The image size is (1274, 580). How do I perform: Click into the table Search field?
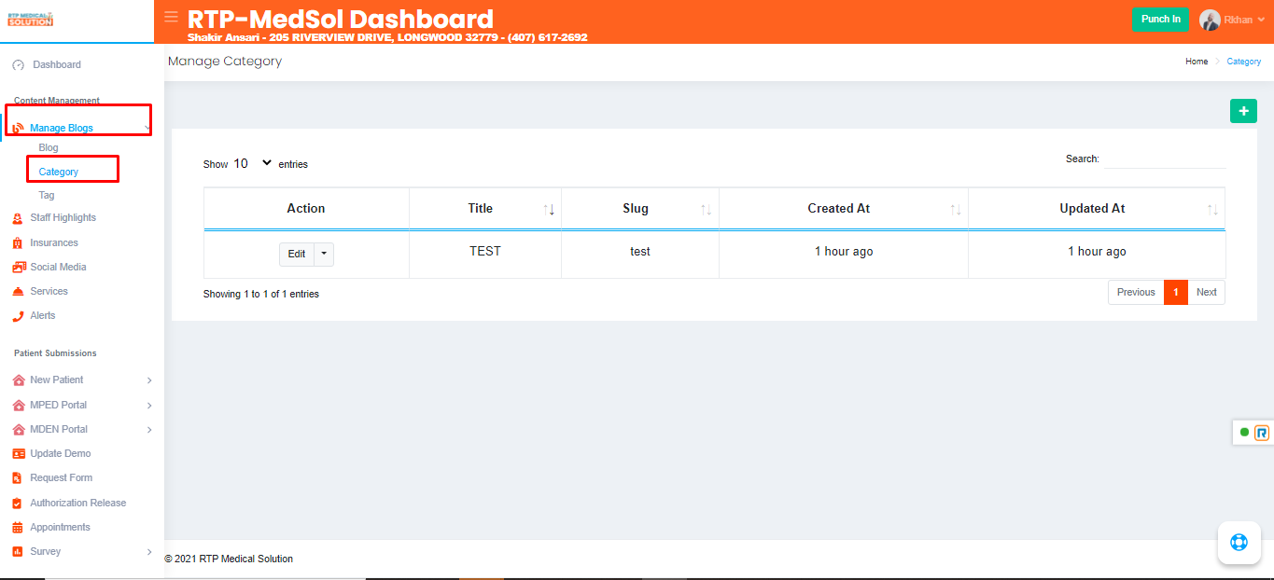point(1165,159)
